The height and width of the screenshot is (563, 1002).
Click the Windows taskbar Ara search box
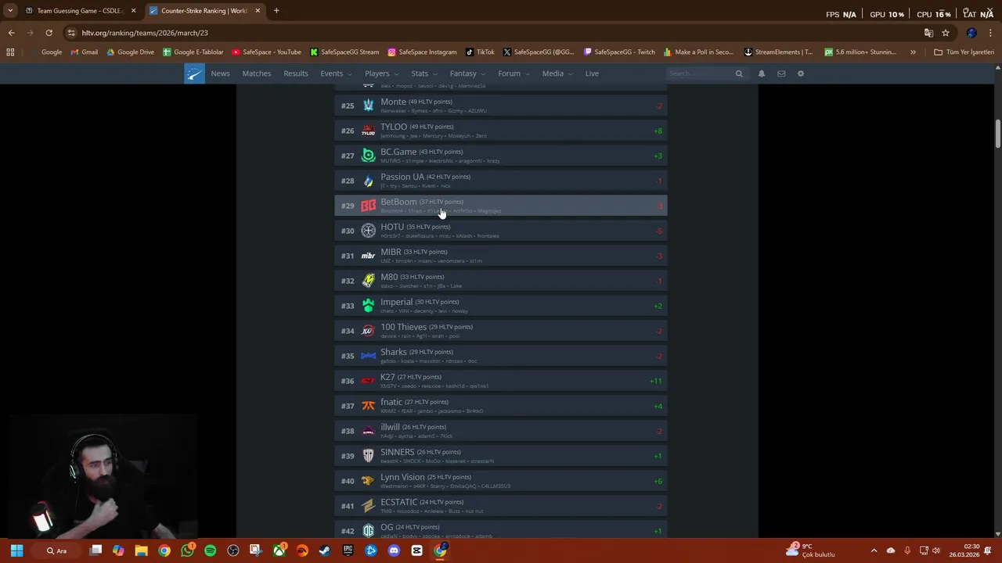click(x=56, y=550)
